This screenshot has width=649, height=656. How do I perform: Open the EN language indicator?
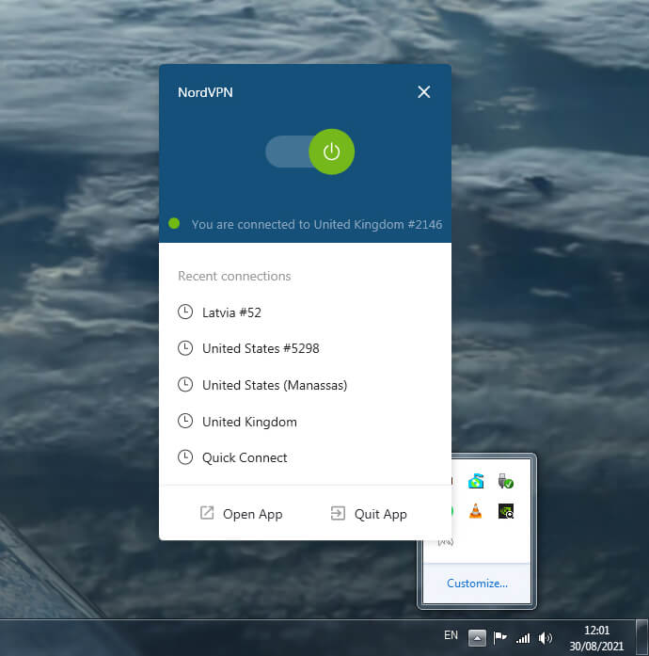point(451,635)
